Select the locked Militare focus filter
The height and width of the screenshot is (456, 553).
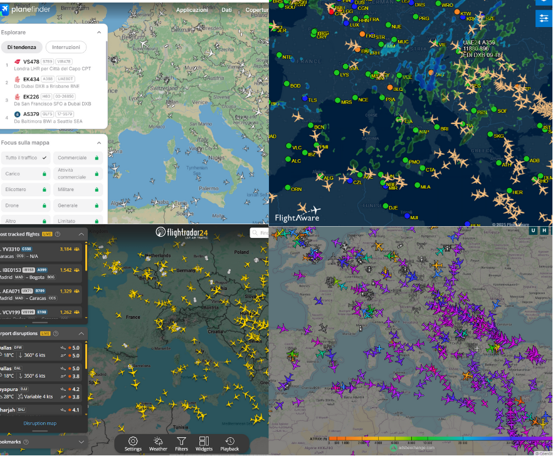pyautogui.click(x=78, y=190)
